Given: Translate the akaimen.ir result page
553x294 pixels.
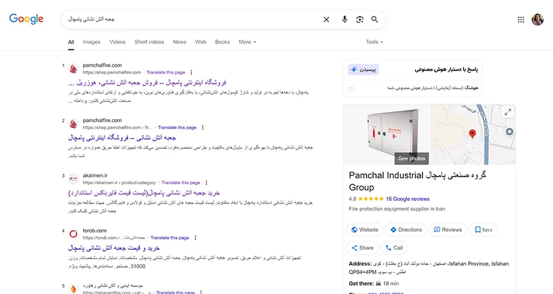Looking at the screenshot, I should [x=181, y=182].
